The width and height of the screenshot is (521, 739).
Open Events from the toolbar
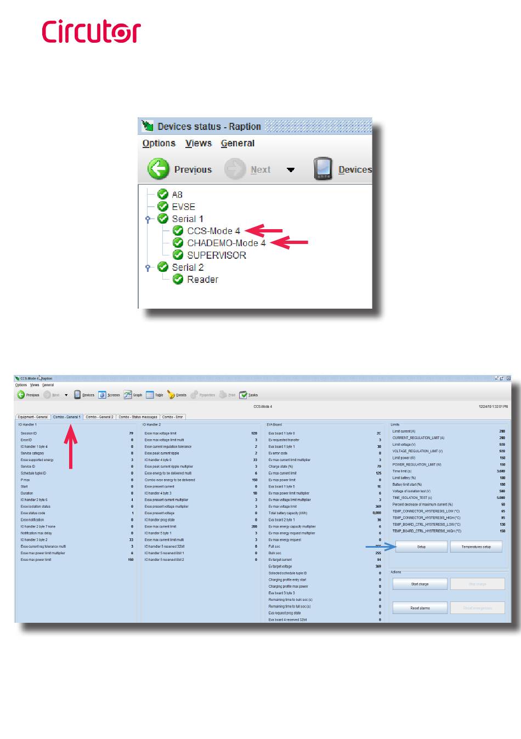[x=177, y=395]
